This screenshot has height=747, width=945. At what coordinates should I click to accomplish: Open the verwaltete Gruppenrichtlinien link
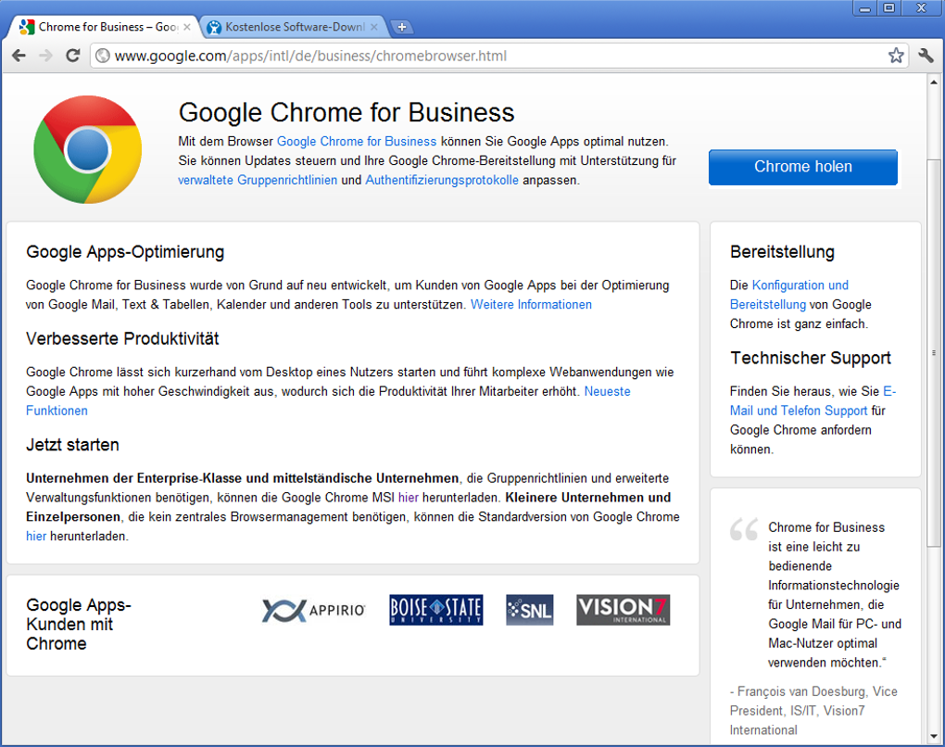point(258,180)
